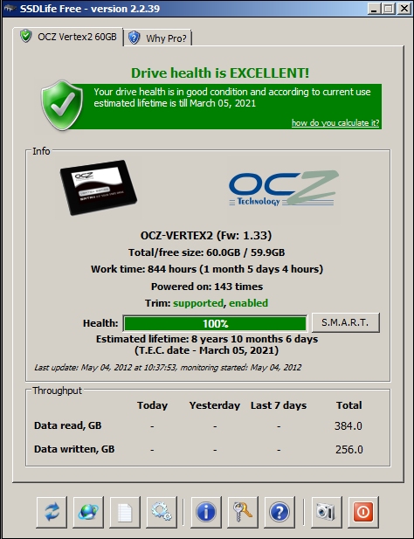Follow the 'how do you calculate it?' link

[335, 122]
